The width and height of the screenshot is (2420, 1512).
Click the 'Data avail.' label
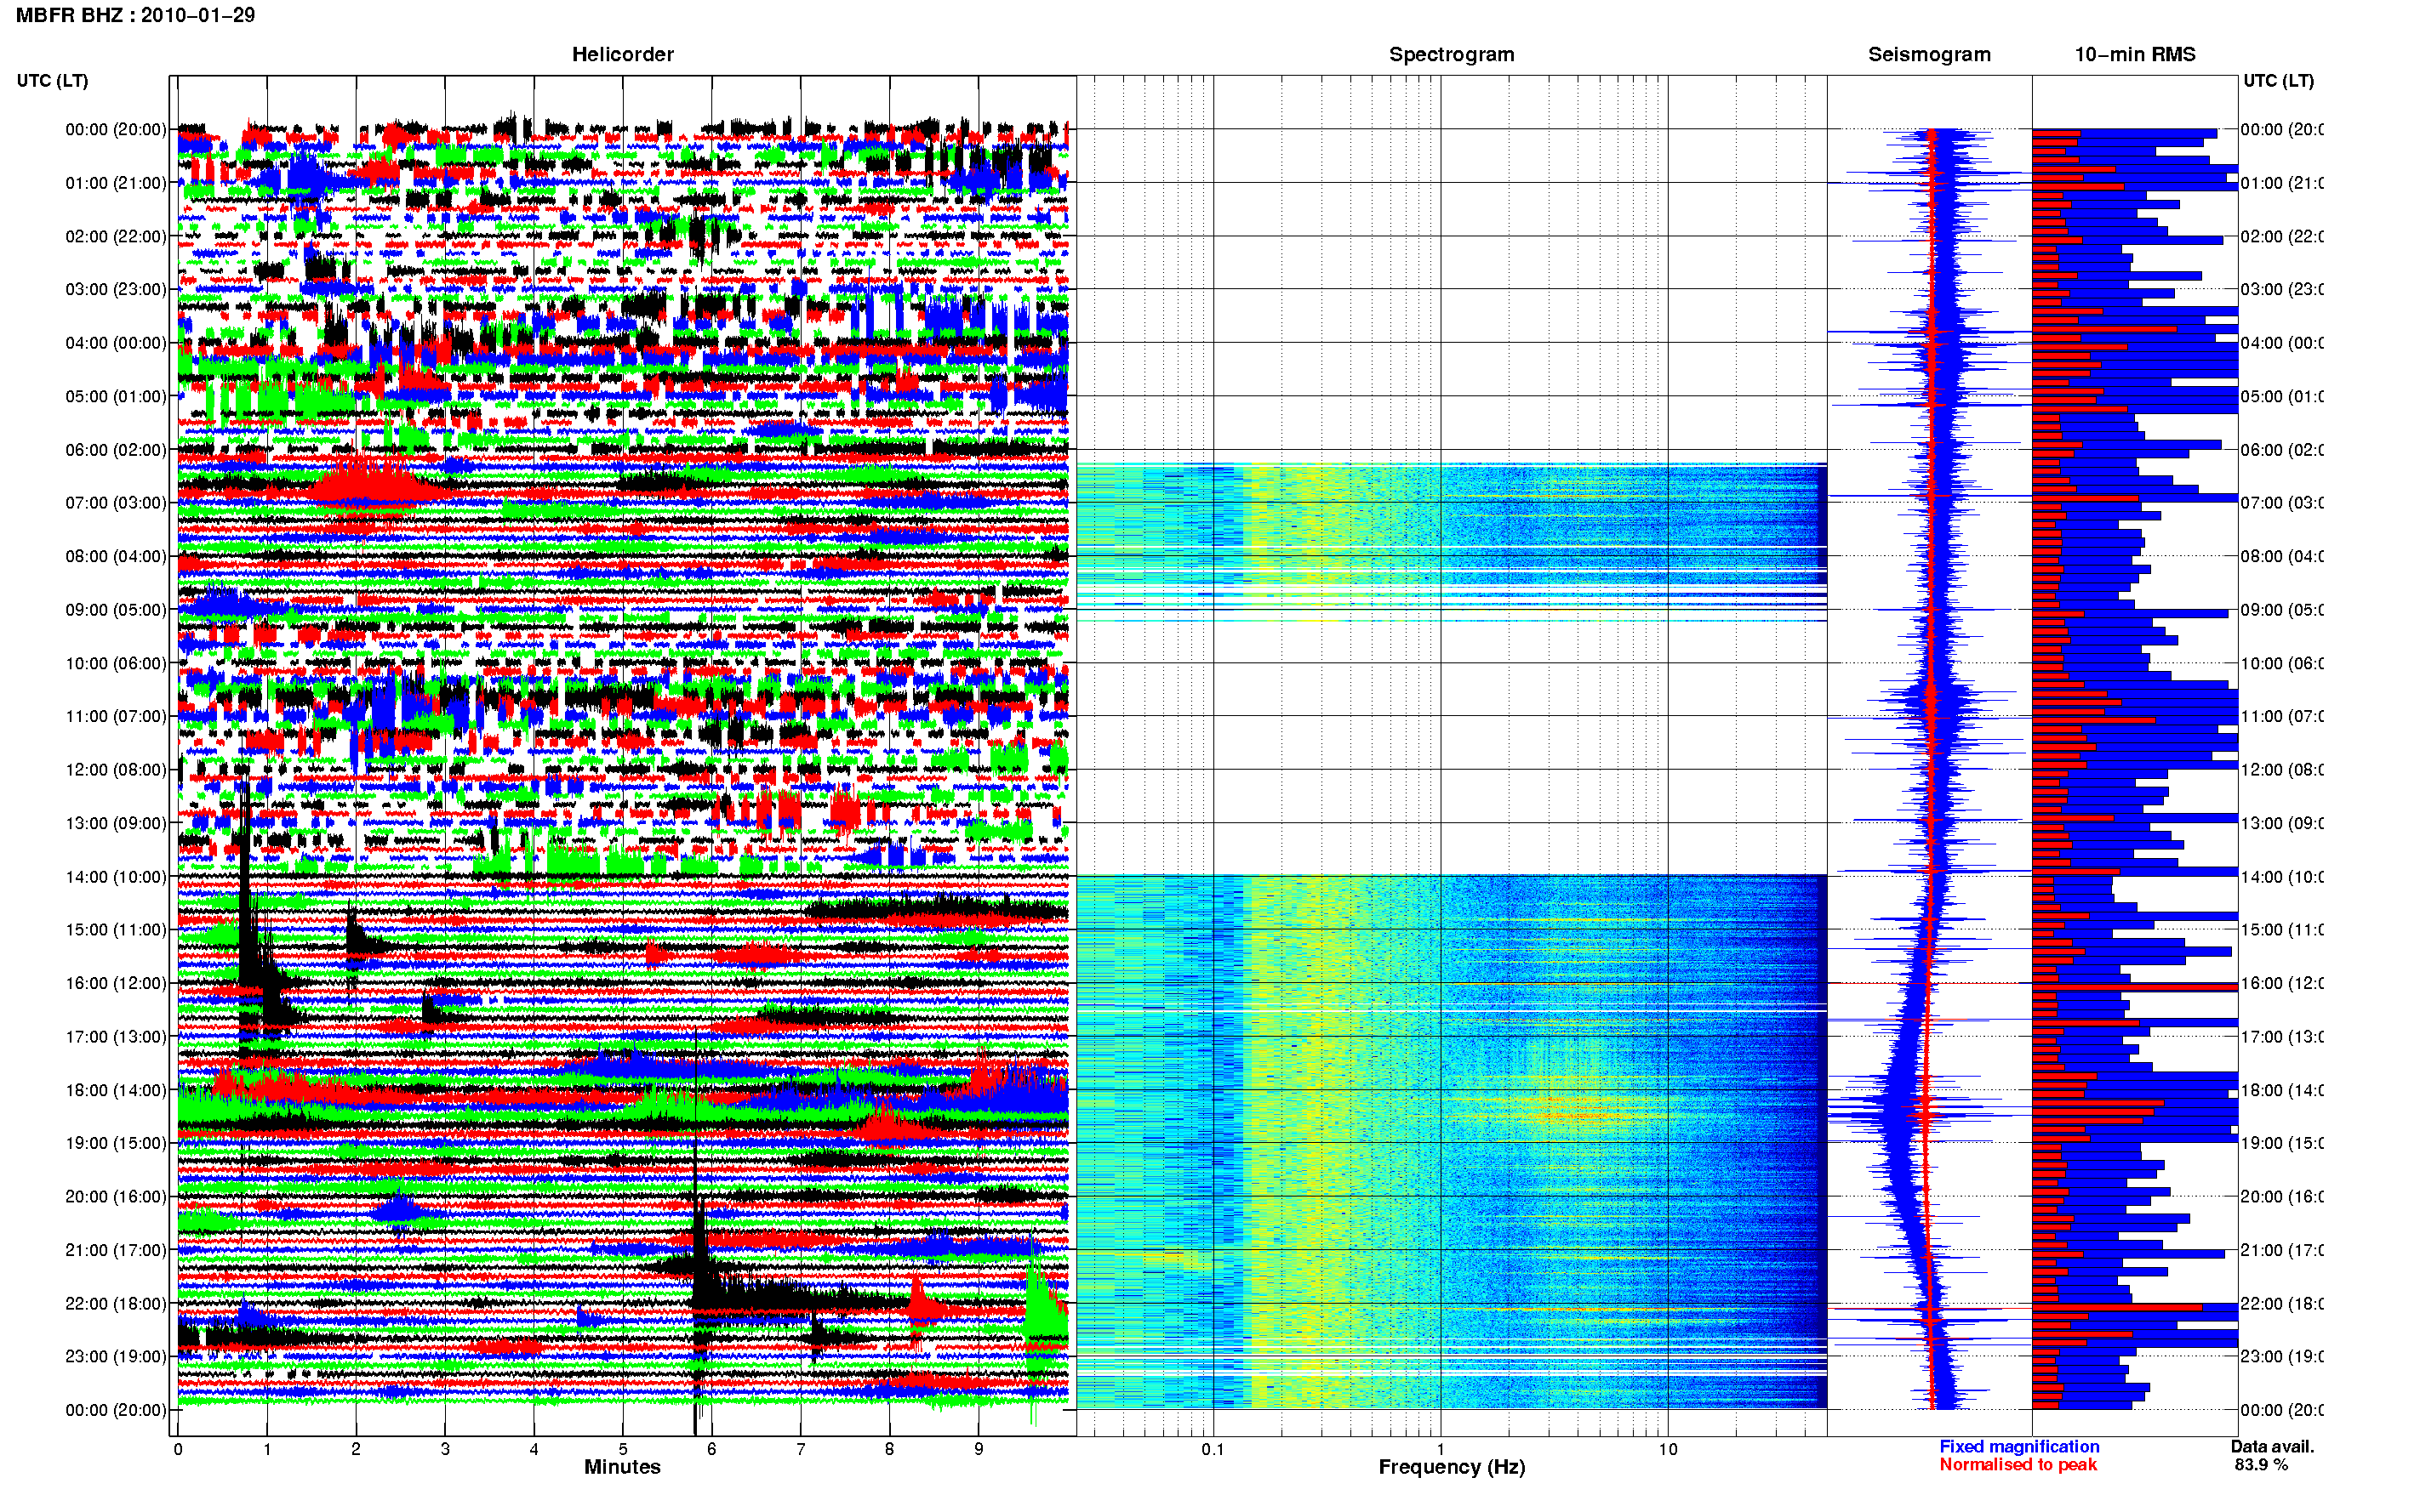pos(2272,1446)
